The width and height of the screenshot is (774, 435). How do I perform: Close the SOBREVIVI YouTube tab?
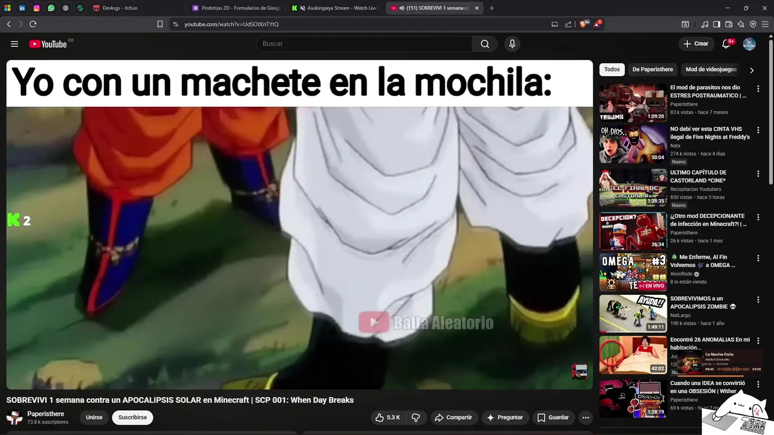pos(476,8)
